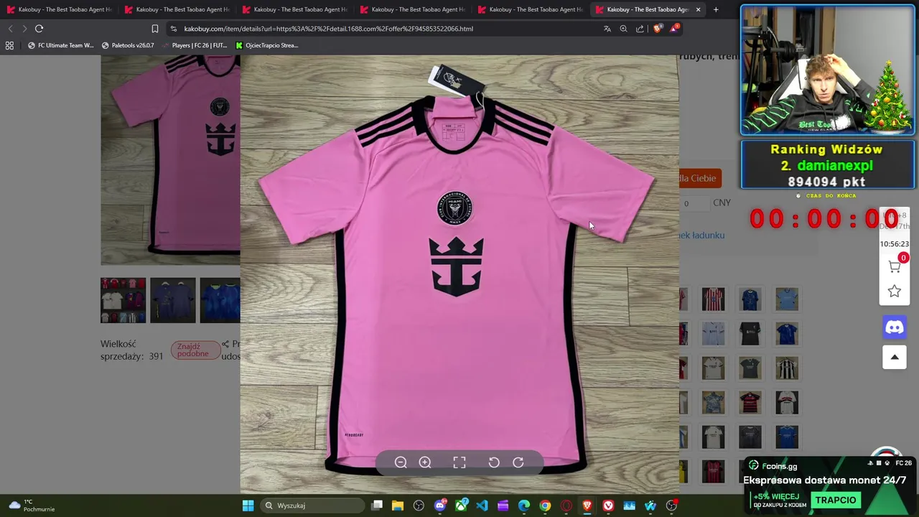
Task: Open Discord from the taskbar
Action: click(440, 506)
